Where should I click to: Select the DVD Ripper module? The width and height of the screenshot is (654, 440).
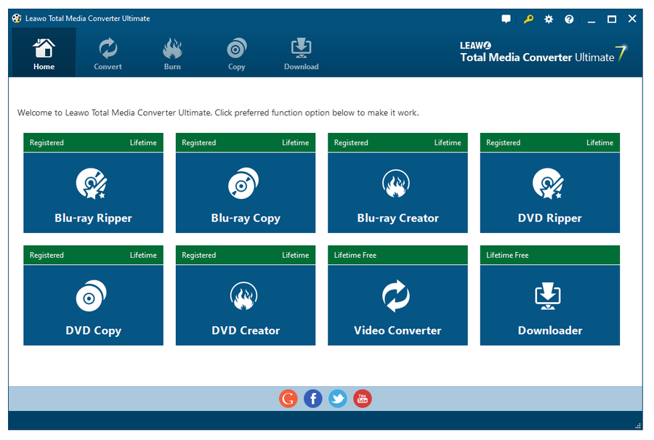(x=549, y=192)
